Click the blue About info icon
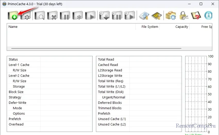Image resolution: width=219 pixels, height=135 pixels. tap(208, 15)
